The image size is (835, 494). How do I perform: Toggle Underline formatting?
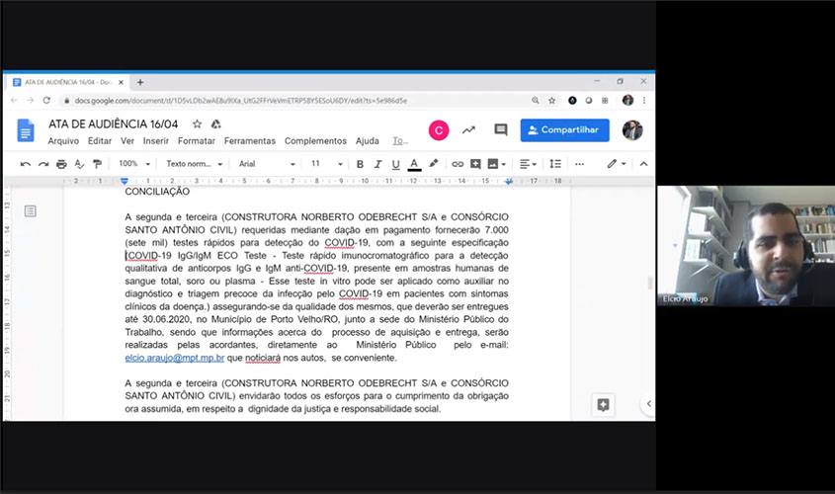click(395, 164)
